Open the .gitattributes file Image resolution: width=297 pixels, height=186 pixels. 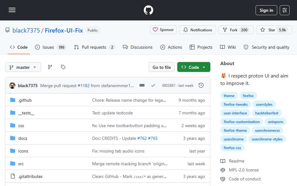pyautogui.click(x=30, y=176)
